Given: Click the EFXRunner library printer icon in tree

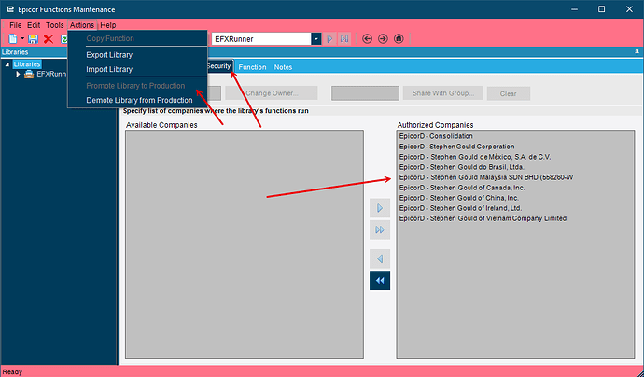Looking at the screenshot, I should click(29, 75).
